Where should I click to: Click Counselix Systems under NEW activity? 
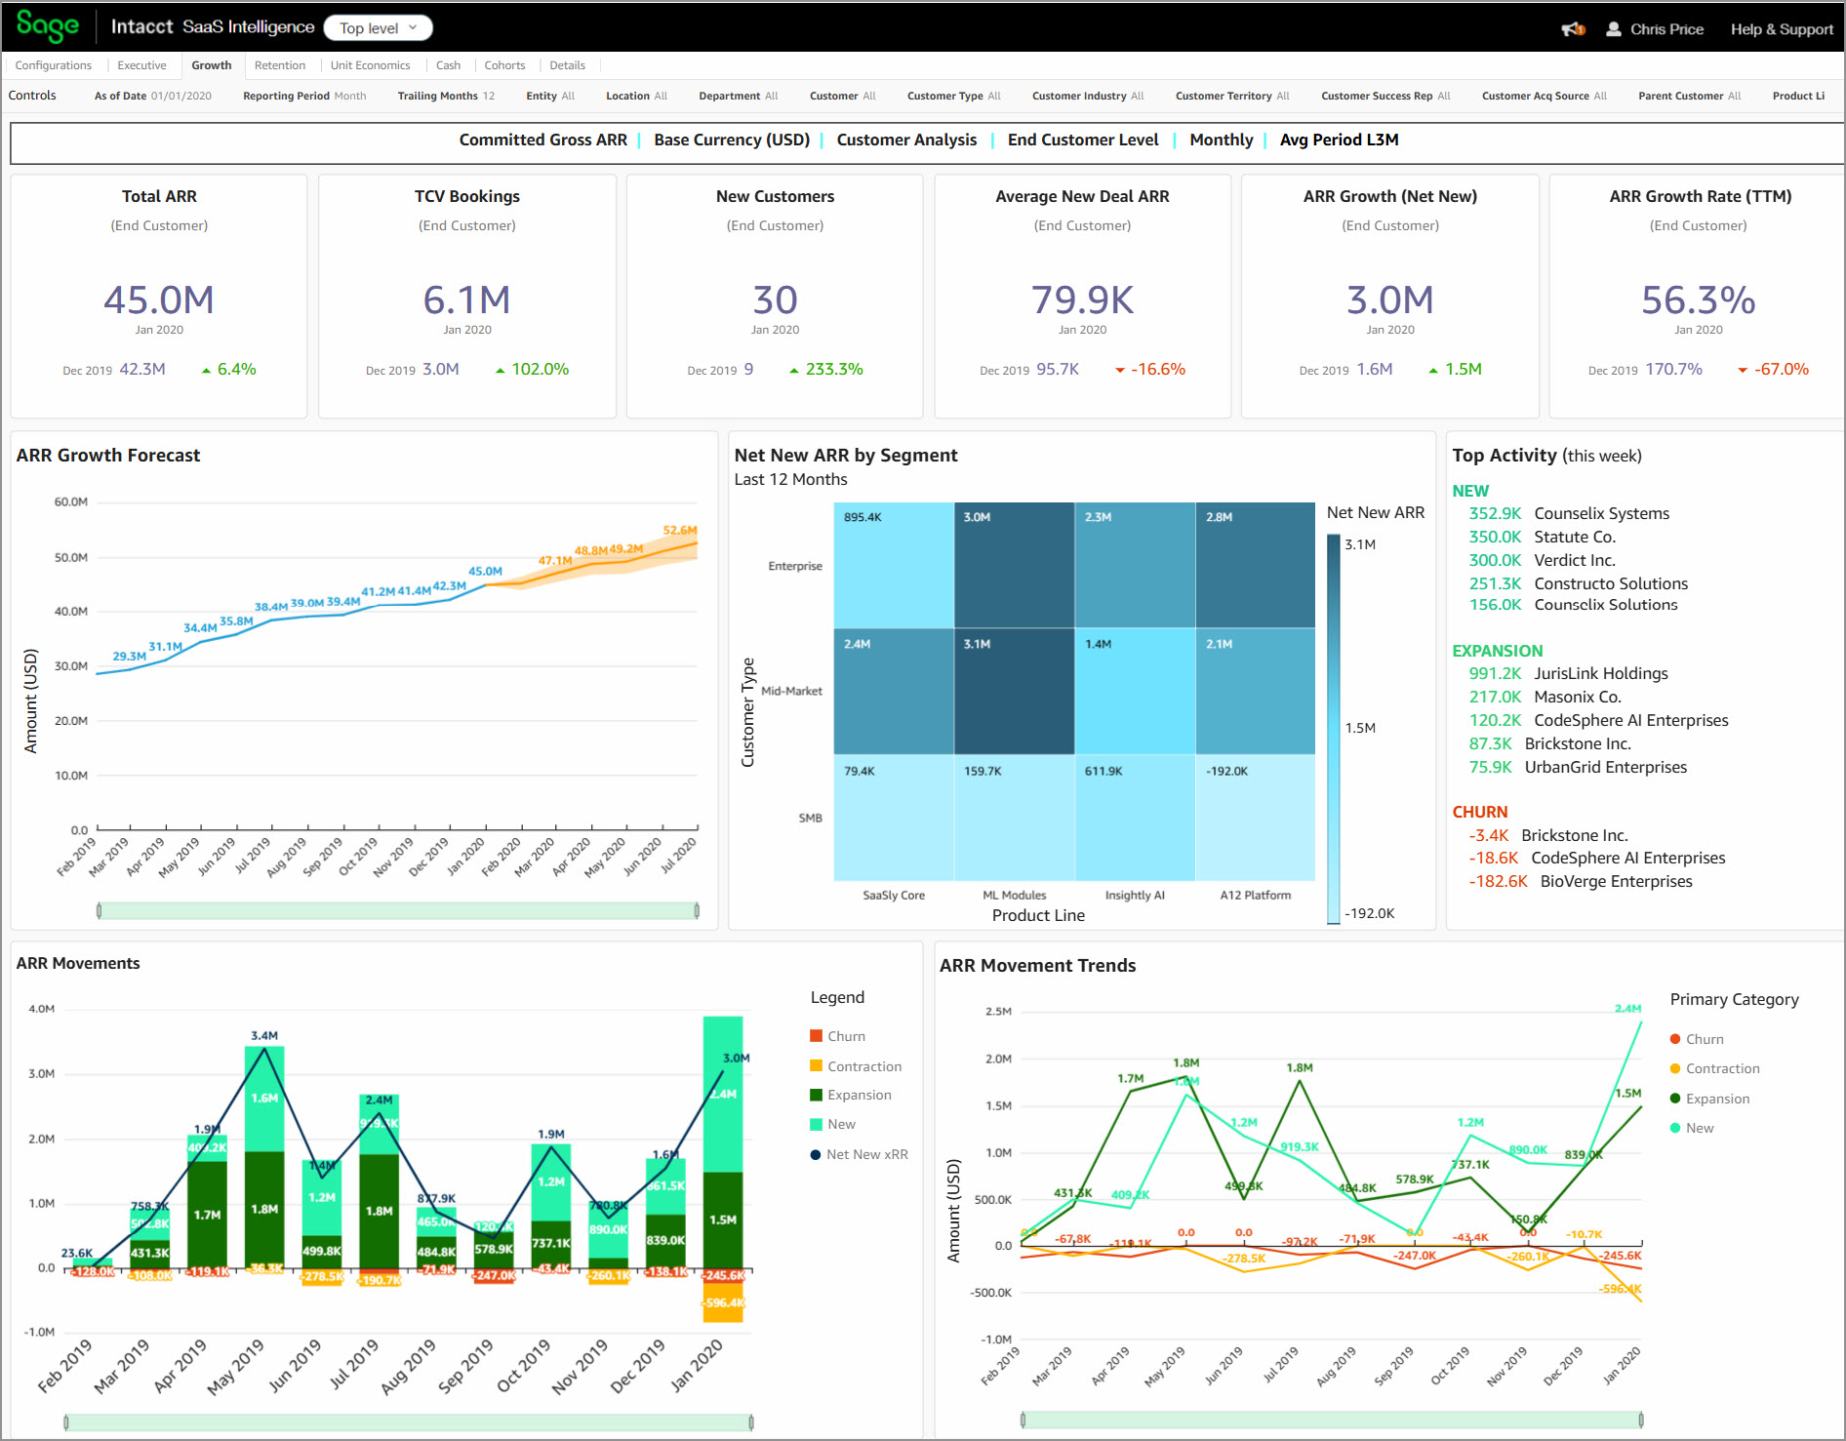1602,512
